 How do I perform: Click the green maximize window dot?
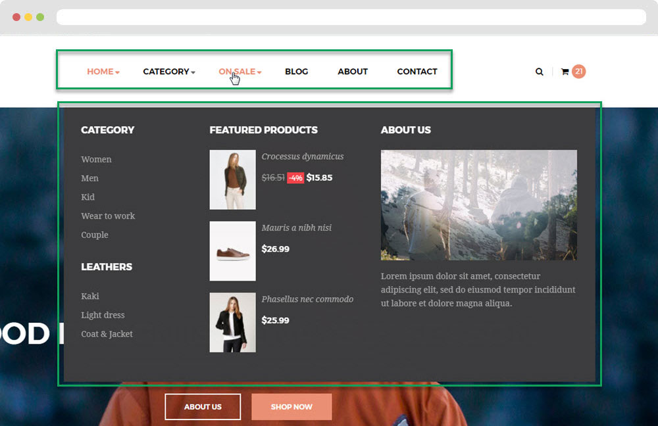[40, 17]
